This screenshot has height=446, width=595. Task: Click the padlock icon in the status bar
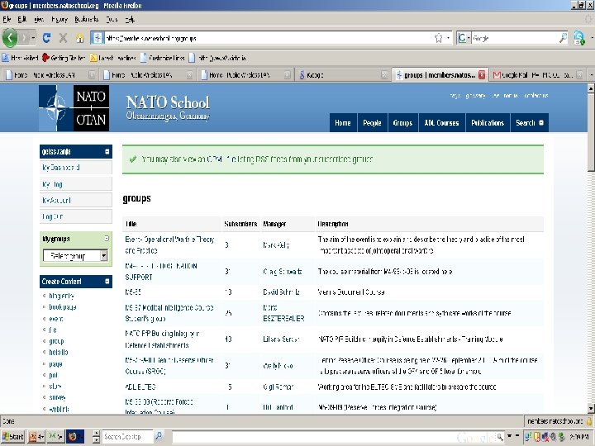589,421
